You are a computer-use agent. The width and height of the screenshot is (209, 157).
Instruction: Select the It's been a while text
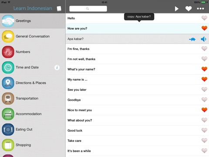pyautogui.click(x=79, y=151)
